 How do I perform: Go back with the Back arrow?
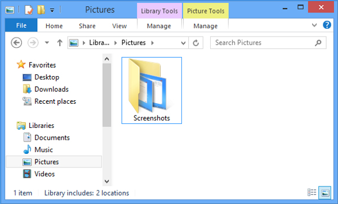click(x=16, y=43)
